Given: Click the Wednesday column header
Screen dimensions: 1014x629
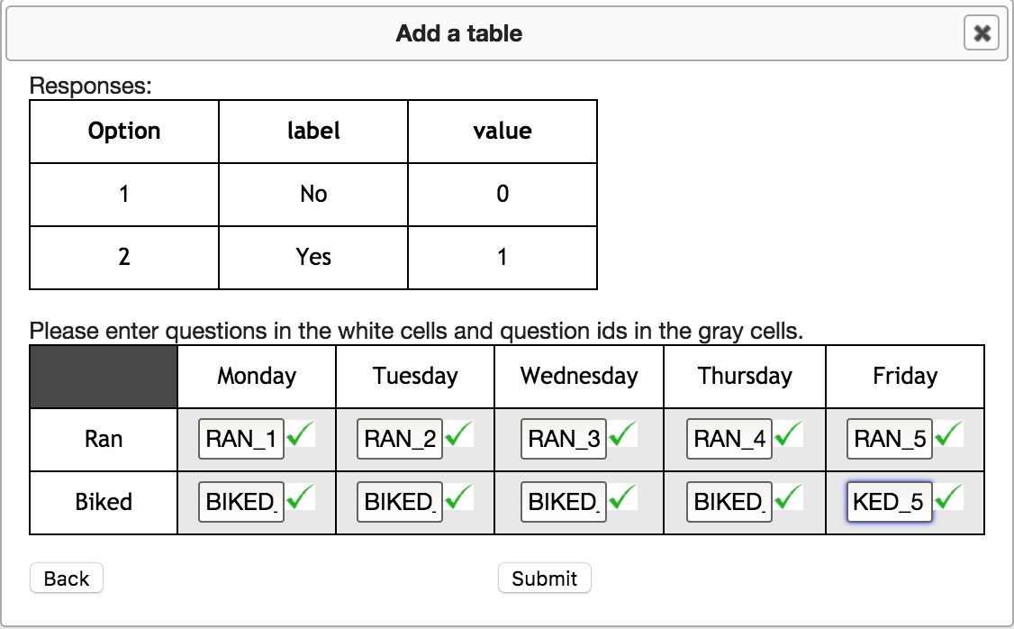Looking at the screenshot, I should (x=578, y=376).
